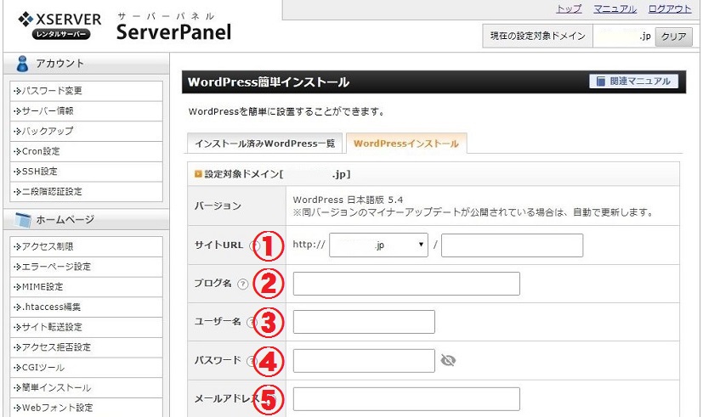The image size is (703, 417).
Task: Click the パスワード input field
Action: [364, 361]
